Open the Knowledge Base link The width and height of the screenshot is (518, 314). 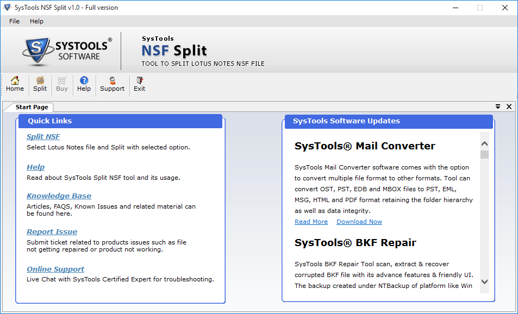click(x=59, y=196)
